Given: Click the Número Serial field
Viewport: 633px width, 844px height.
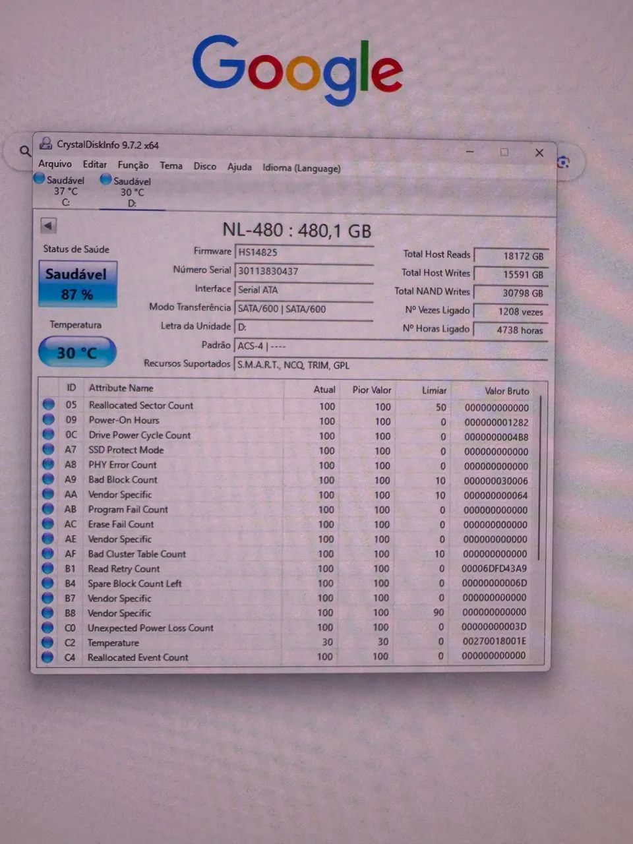Looking at the screenshot, I should [304, 271].
